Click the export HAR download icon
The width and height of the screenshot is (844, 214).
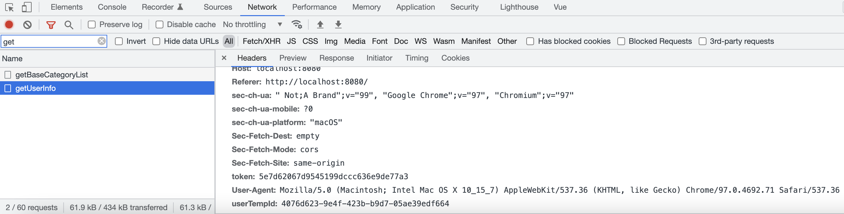(338, 24)
